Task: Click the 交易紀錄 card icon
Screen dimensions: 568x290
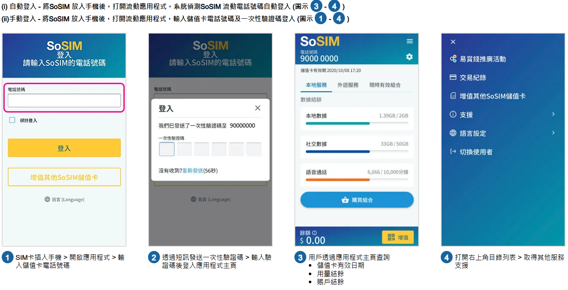Action: click(453, 77)
